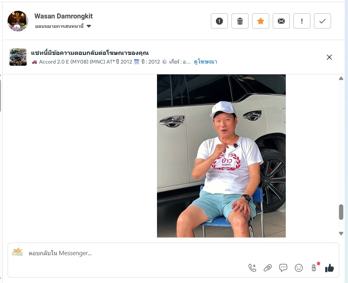
Task: Dismiss the ad reply banner
Action: click(x=329, y=57)
